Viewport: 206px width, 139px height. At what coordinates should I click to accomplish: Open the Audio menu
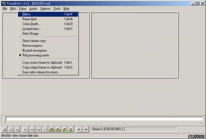(33, 9)
